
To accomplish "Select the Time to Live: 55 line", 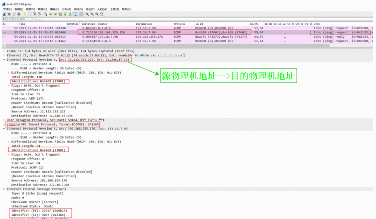I will click(x=26, y=94).
